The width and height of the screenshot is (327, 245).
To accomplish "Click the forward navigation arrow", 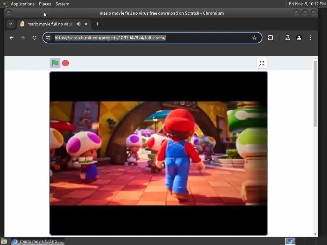I will tap(23, 38).
